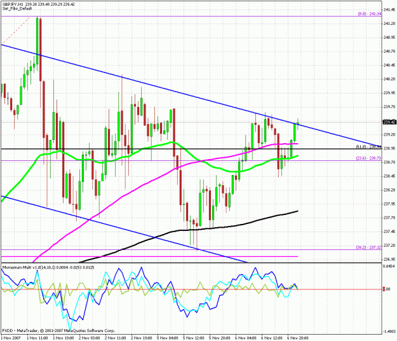Click the 6 Nov 20:00 time label
This screenshot has width=397, height=341.
(x=298, y=338)
